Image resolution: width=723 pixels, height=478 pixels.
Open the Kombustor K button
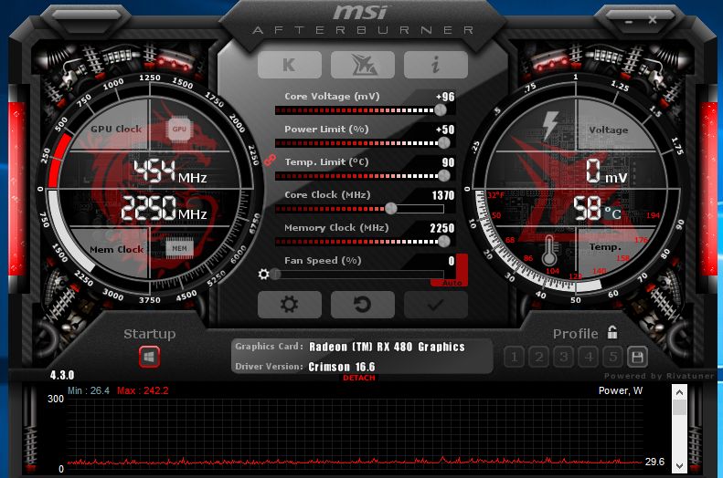click(290, 65)
